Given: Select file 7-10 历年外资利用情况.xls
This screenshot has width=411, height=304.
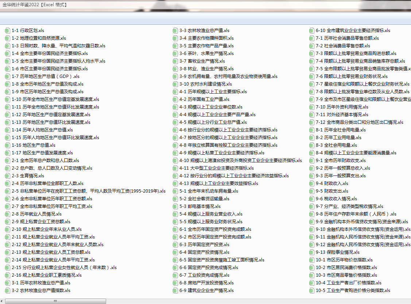Looking at the screenshot, I should (x=342, y=107).
